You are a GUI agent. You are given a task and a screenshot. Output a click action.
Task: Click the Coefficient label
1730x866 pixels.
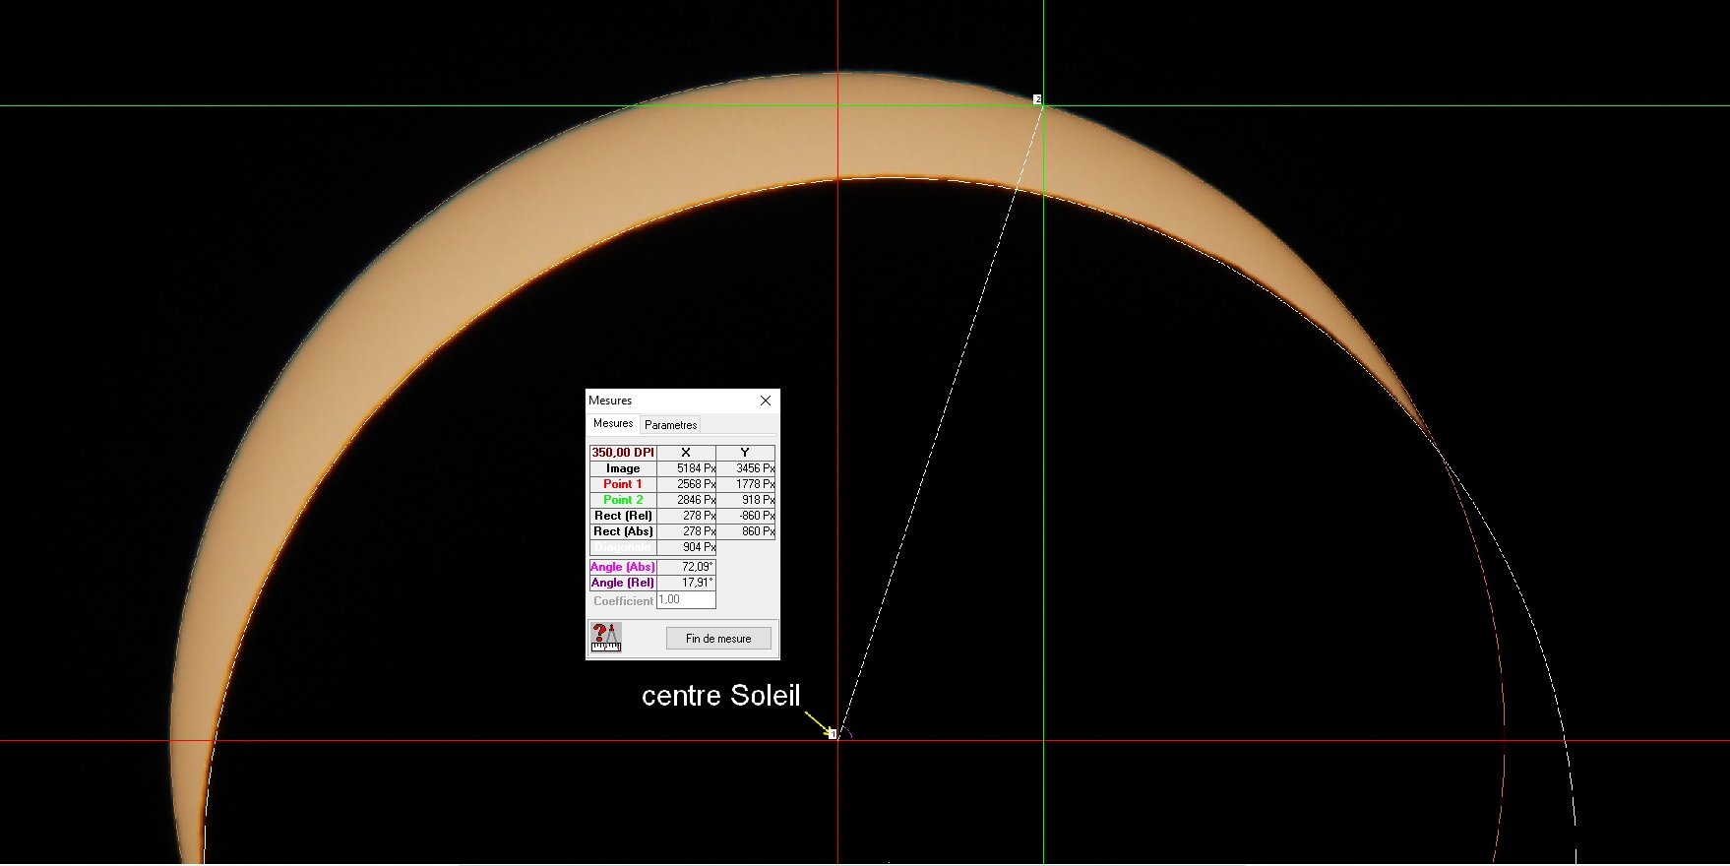pyautogui.click(x=623, y=600)
